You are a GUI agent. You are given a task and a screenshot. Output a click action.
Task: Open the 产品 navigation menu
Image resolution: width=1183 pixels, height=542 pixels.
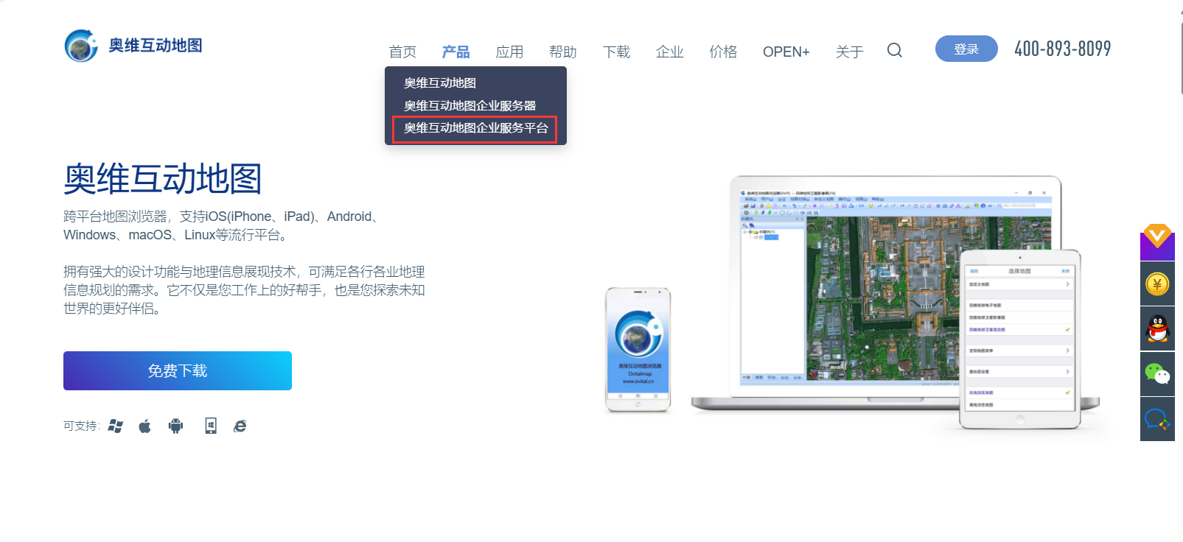click(456, 52)
